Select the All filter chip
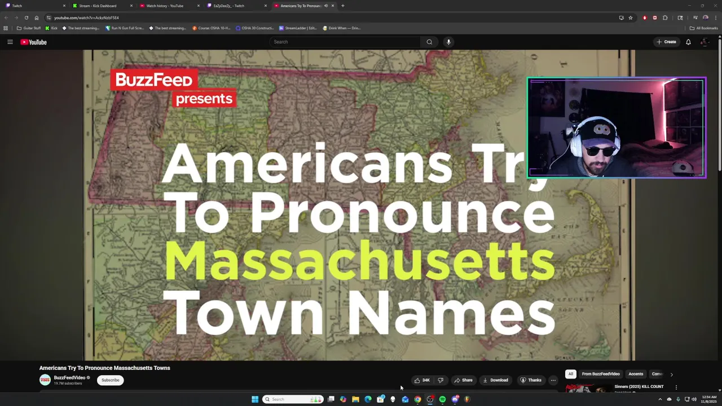Image resolution: width=722 pixels, height=406 pixels. coord(571,374)
